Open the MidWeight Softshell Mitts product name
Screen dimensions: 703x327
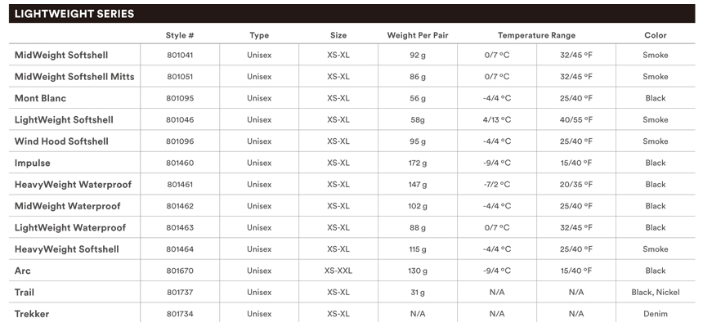pos(74,77)
